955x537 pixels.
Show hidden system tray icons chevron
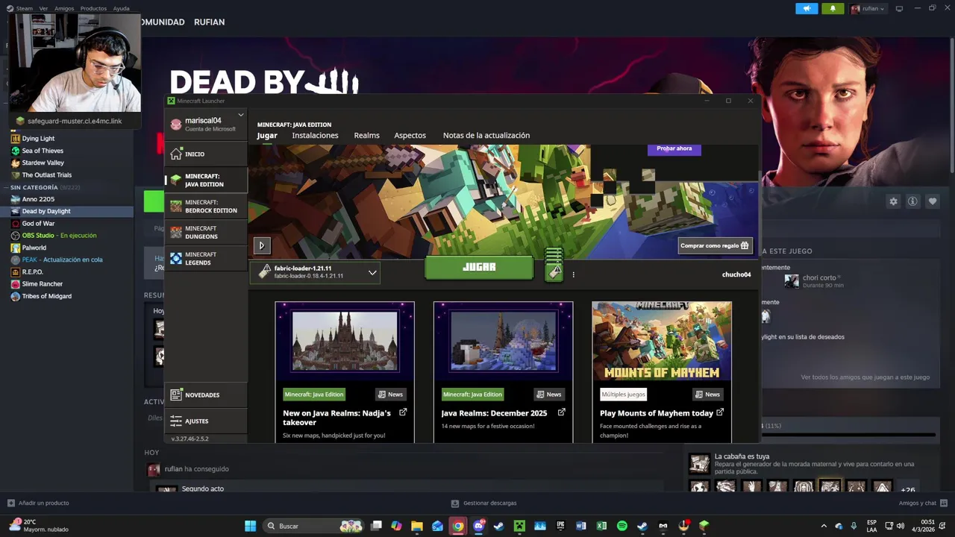824,526
